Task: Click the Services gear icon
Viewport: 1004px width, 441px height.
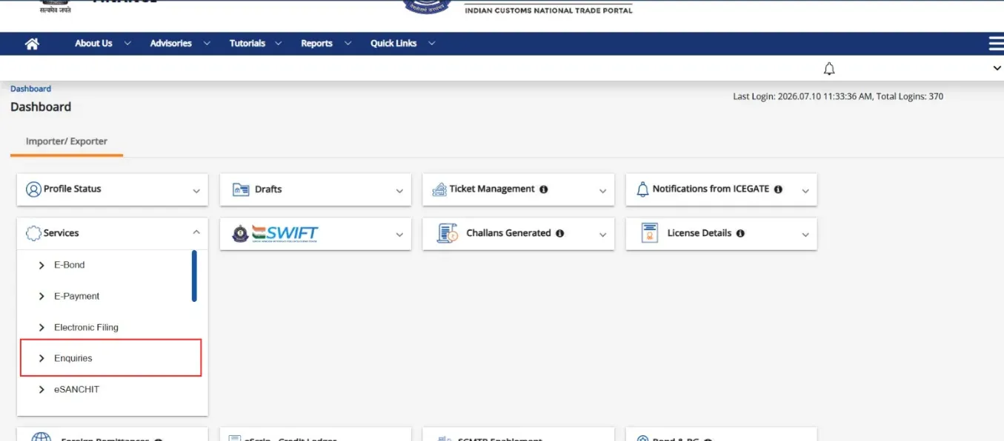Action: [x=33, y=233]
